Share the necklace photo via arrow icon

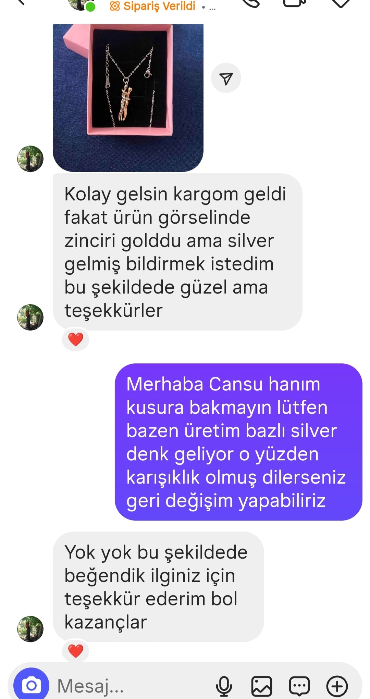tap(226, 78)
